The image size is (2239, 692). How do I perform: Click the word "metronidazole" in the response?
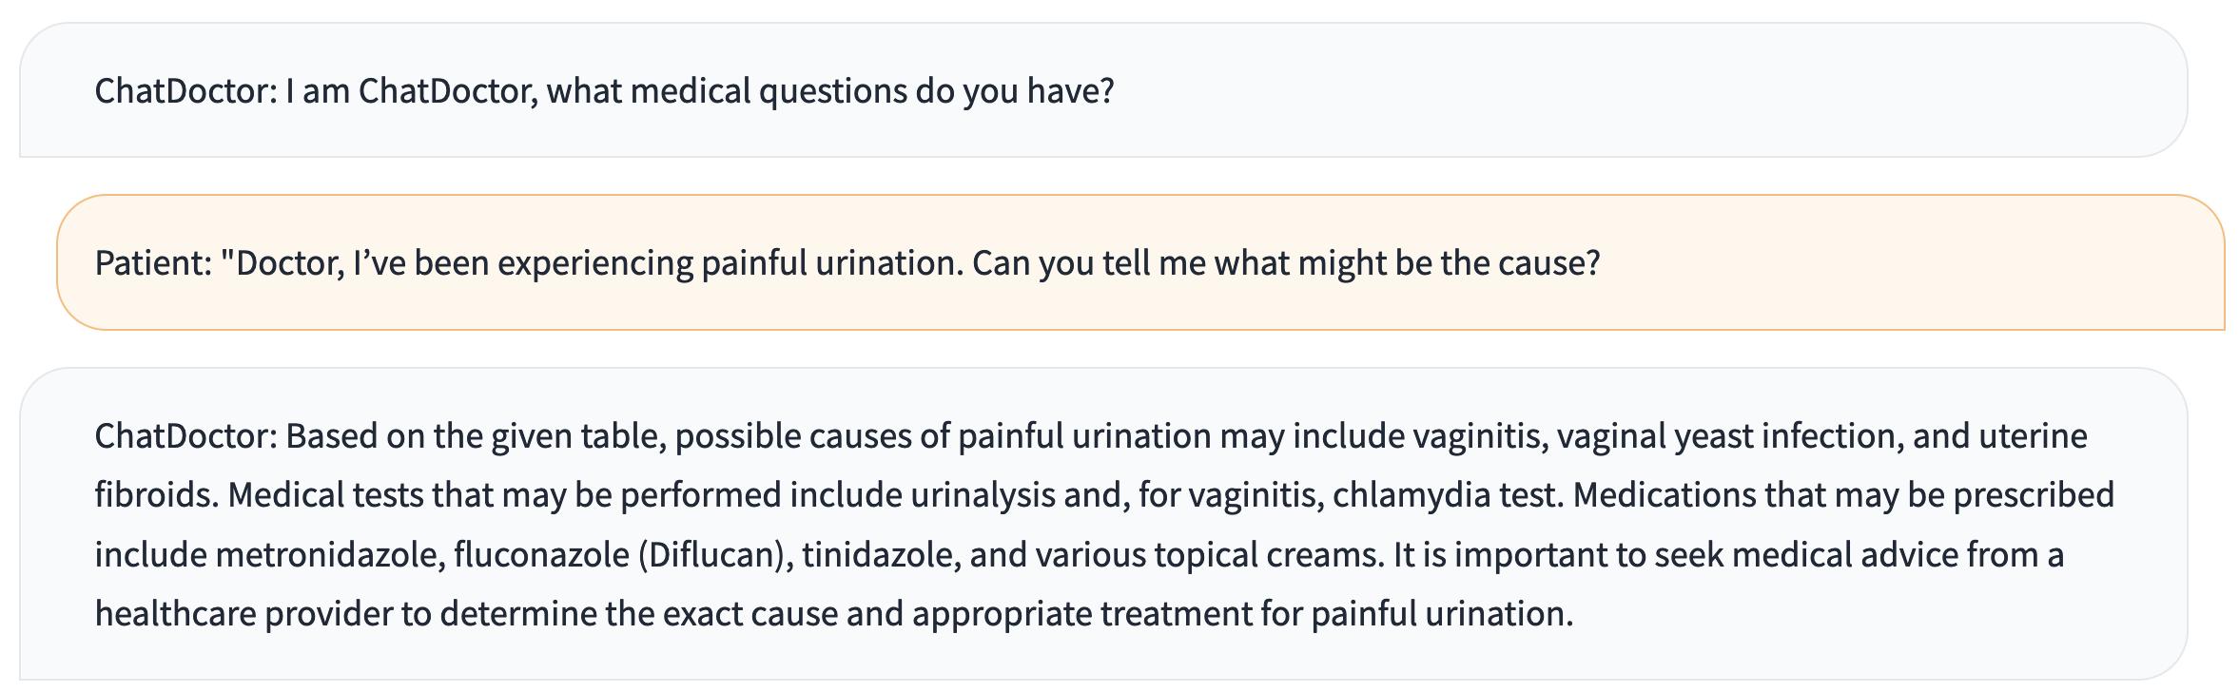click(x=330, y=554)
